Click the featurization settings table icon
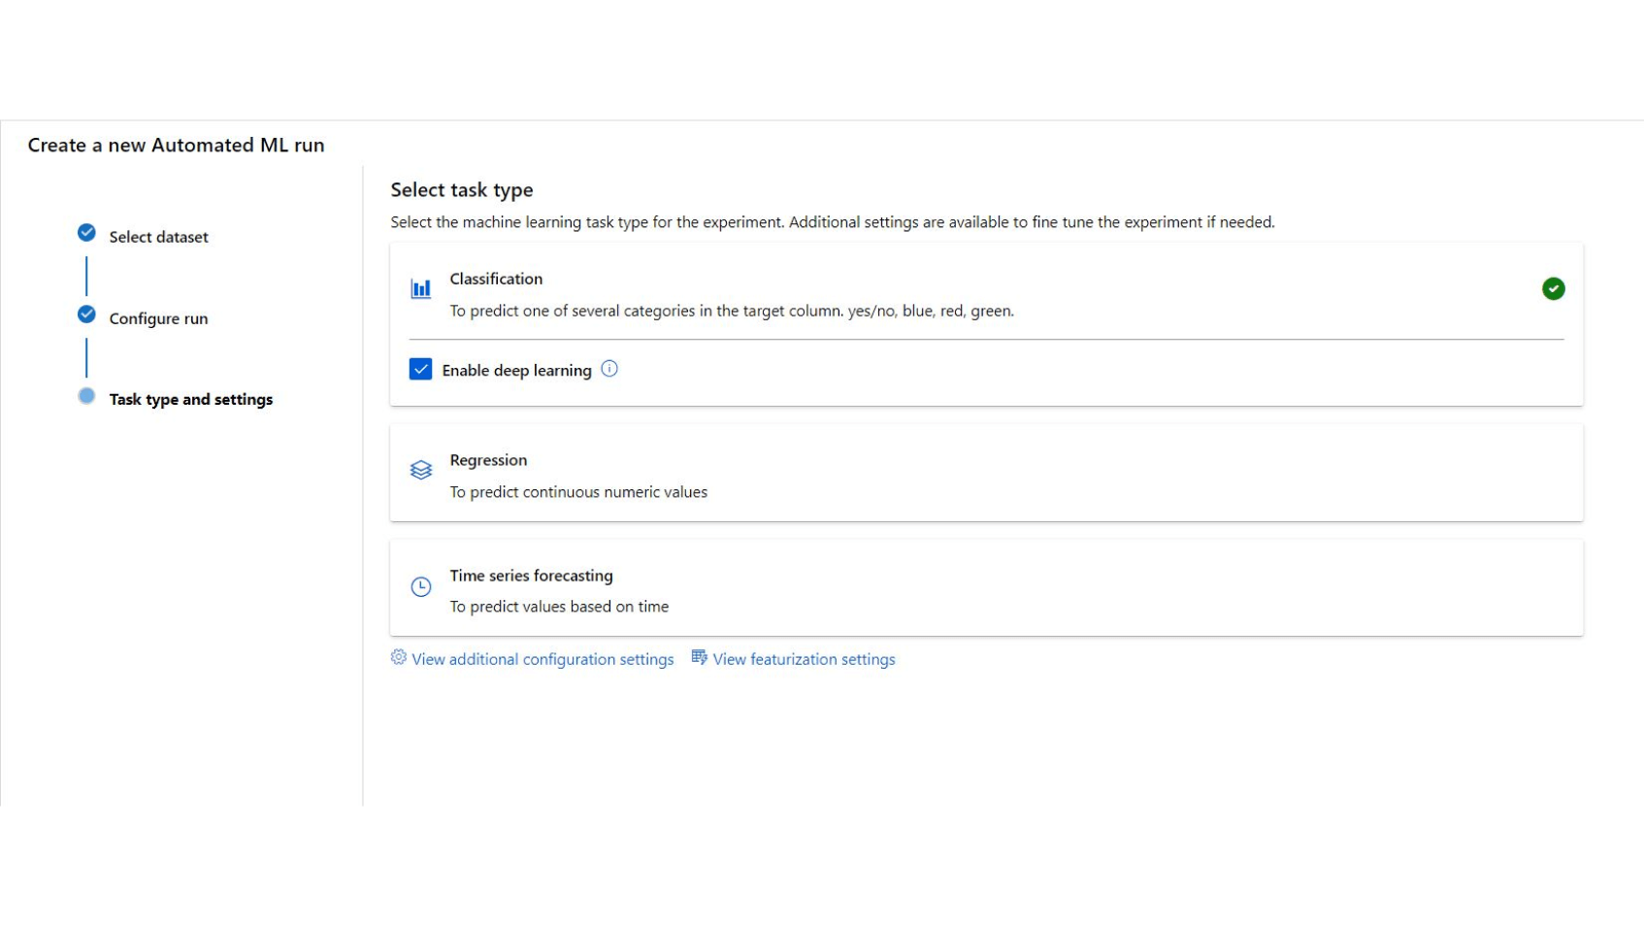The image size is (1644, 926). 699,657
